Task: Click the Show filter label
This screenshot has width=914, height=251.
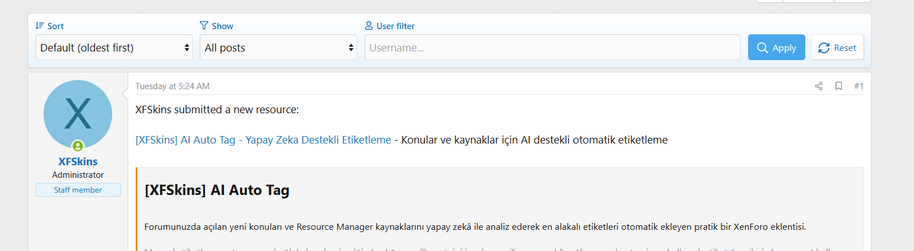Action: [x=222, y=26]
